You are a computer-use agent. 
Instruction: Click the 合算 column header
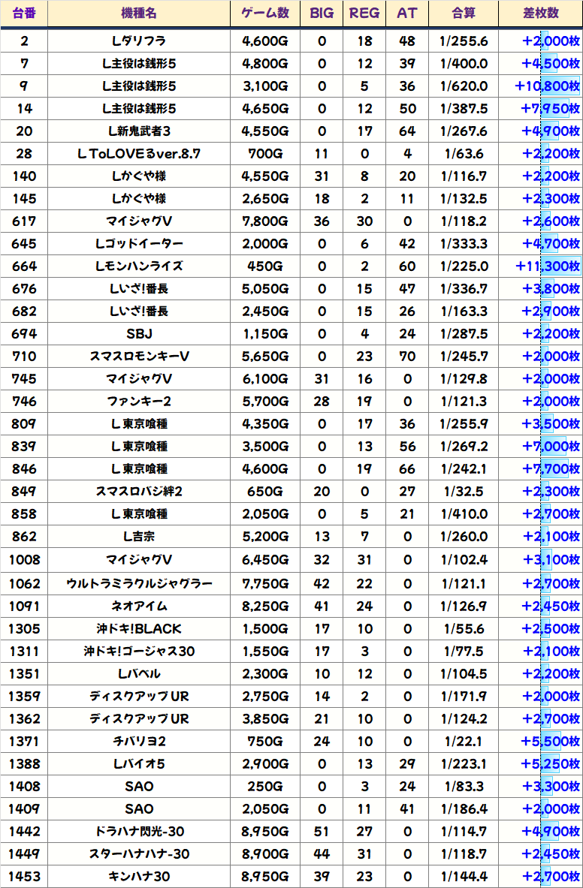click(x=464, y=14)
